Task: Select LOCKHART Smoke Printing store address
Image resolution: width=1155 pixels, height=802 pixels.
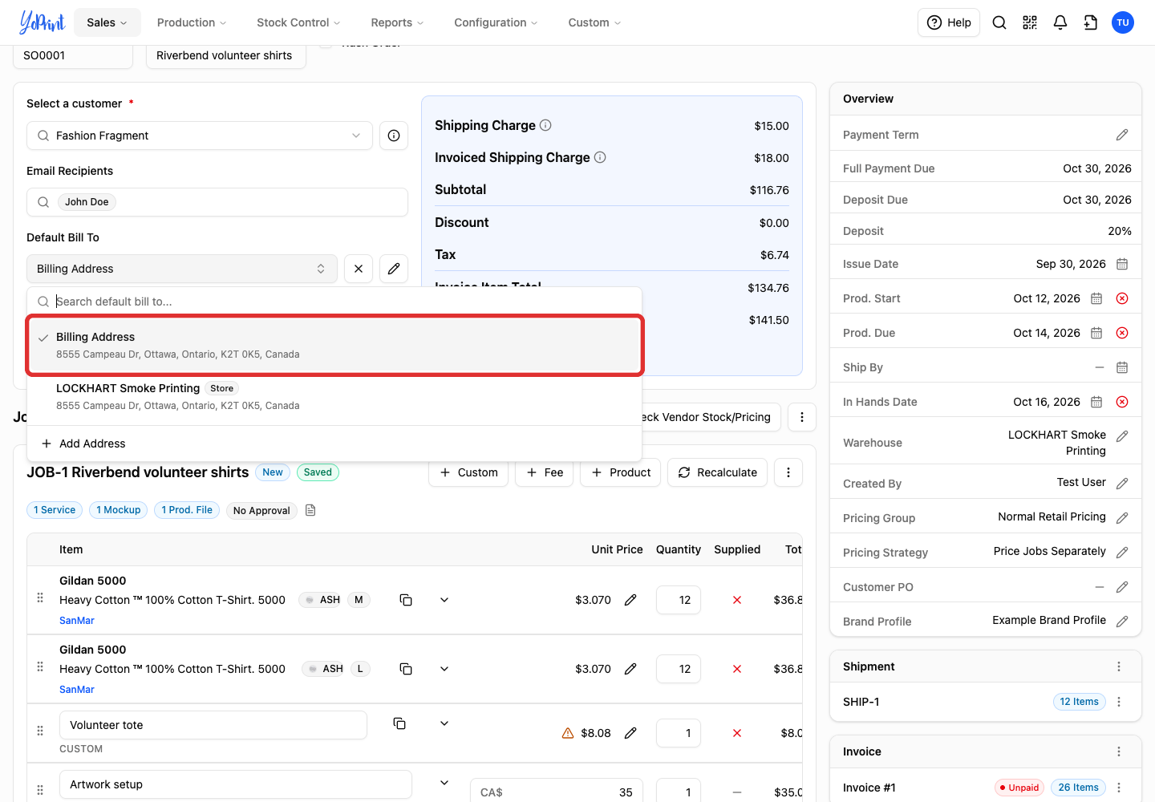Action: click(x=334, y=396)
